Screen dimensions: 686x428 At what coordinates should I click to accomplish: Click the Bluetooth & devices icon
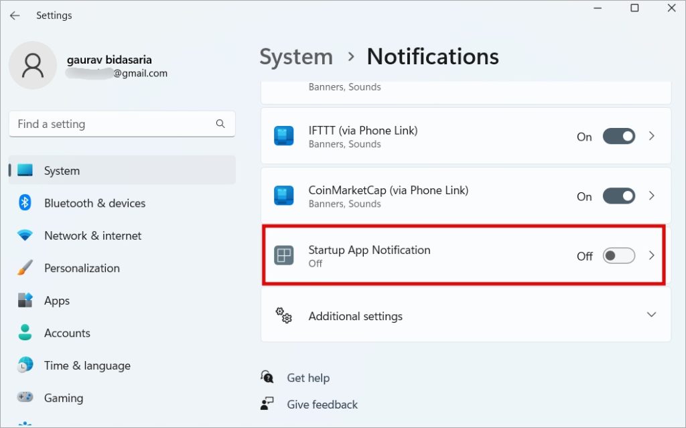point(25,203)
